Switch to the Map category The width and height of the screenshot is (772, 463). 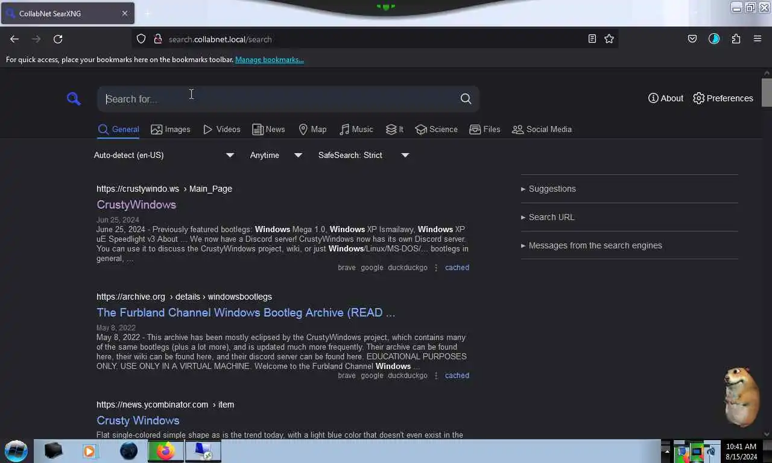(x=312, y=130)
